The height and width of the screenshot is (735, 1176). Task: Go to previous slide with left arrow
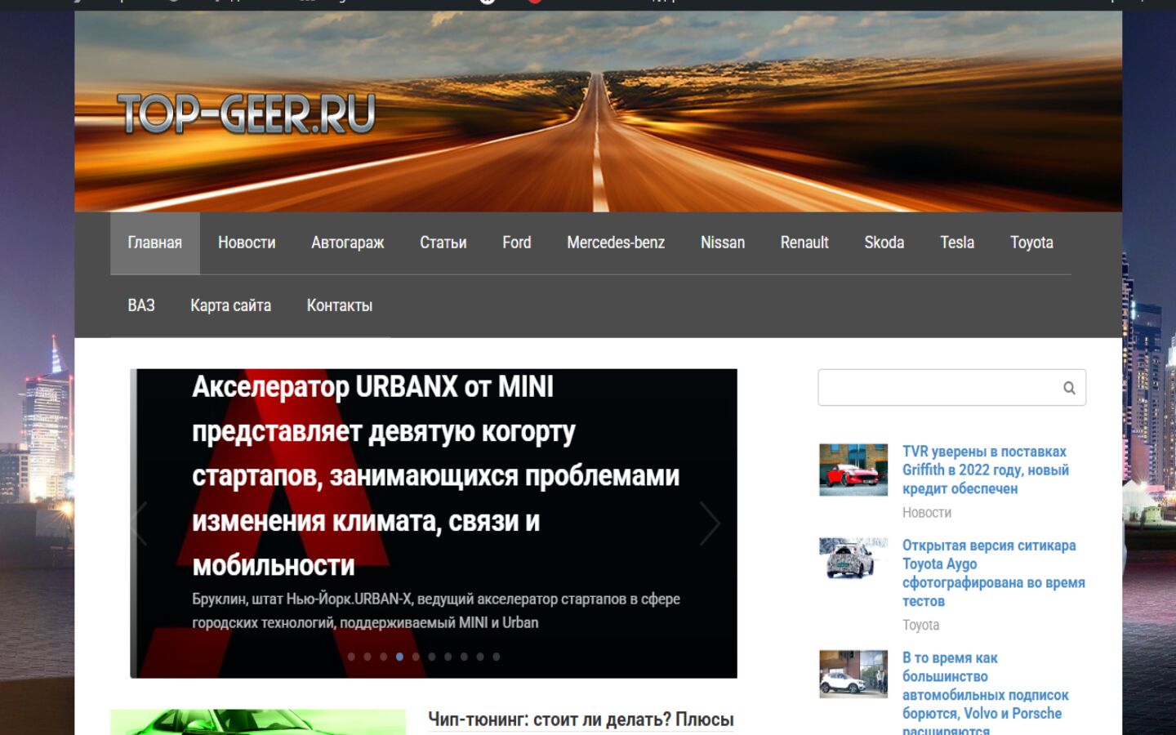point(140,523)
